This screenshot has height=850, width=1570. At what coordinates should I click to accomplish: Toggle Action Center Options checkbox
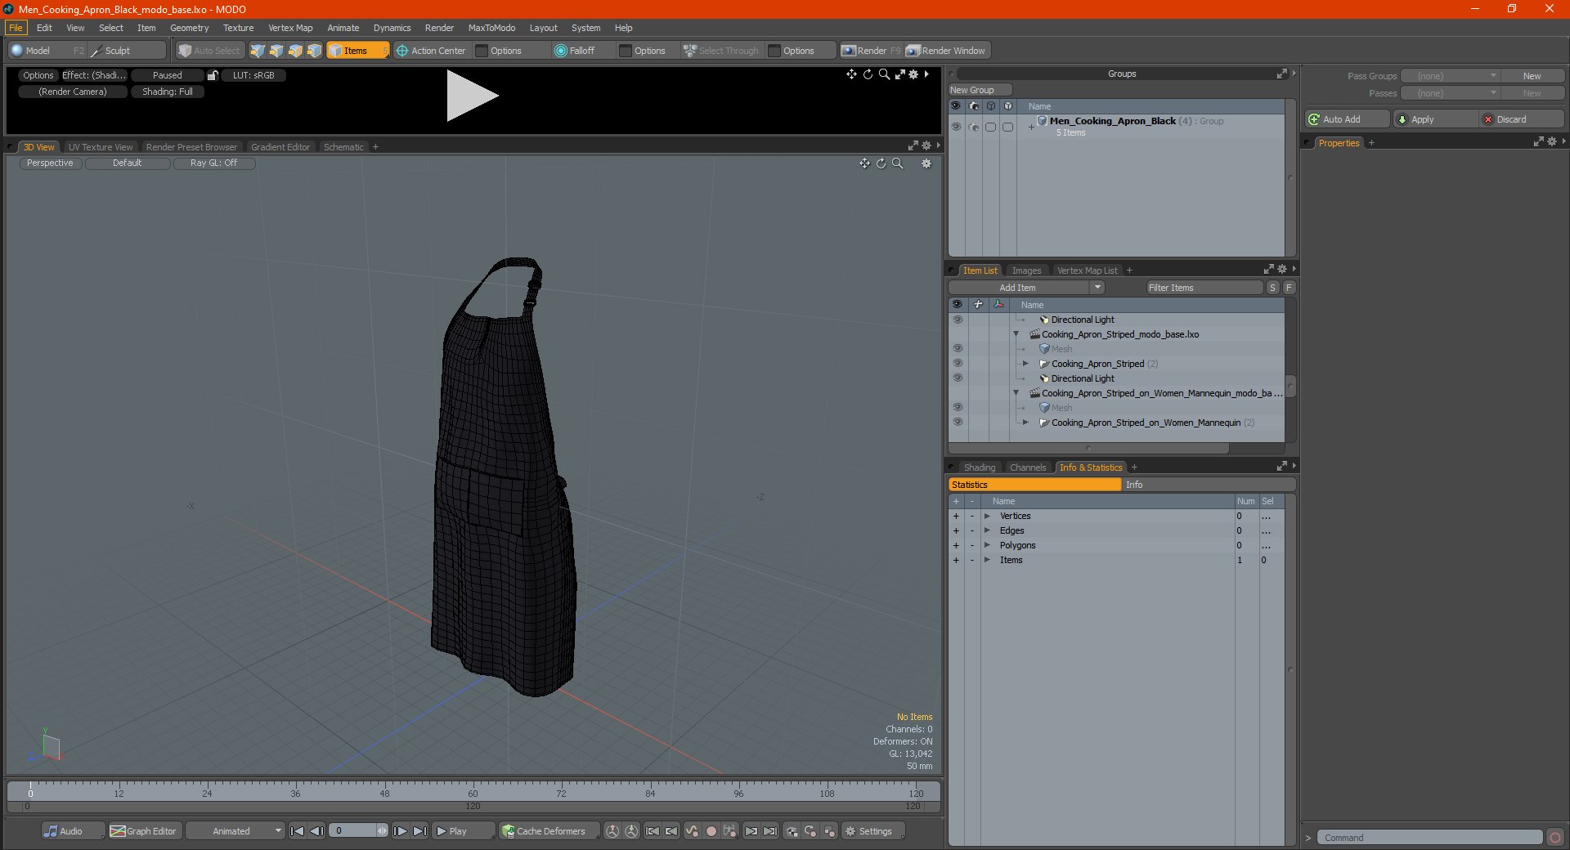[482, 51]
